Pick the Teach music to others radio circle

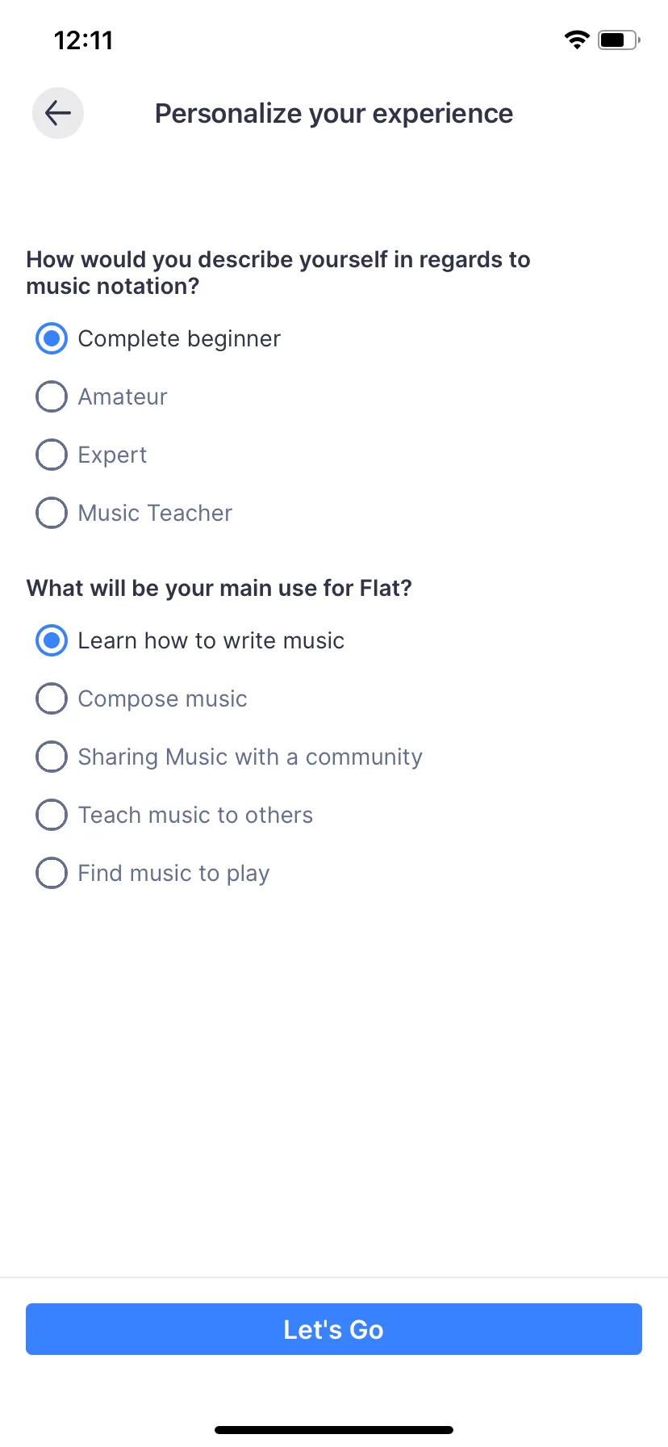click(x=52, y=815)
